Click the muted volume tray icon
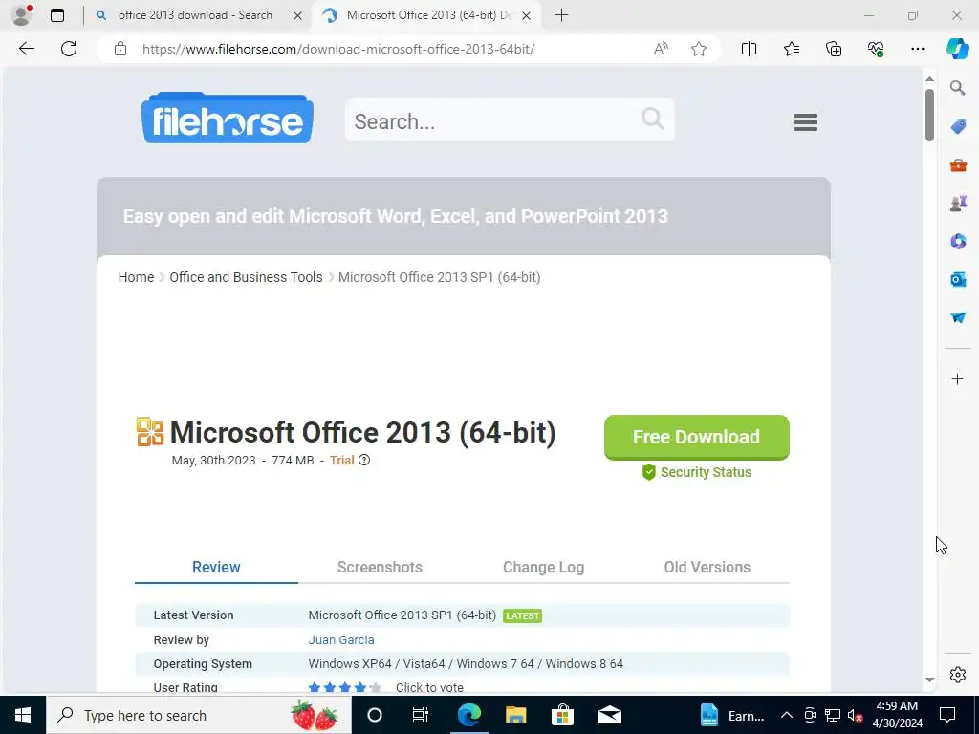This screenshot has height=734, width=979. click(855, 715)
